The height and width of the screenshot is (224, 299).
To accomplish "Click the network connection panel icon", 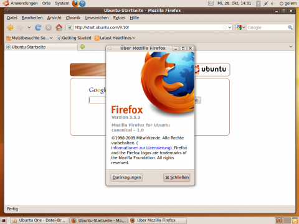I will pyautogui.click(x=266, y=4).
